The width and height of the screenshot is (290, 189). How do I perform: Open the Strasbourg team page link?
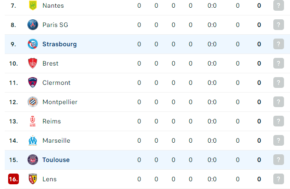60,44
